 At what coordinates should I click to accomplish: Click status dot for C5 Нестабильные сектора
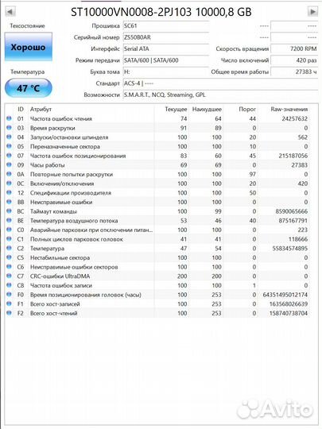[x=9, y=257]
